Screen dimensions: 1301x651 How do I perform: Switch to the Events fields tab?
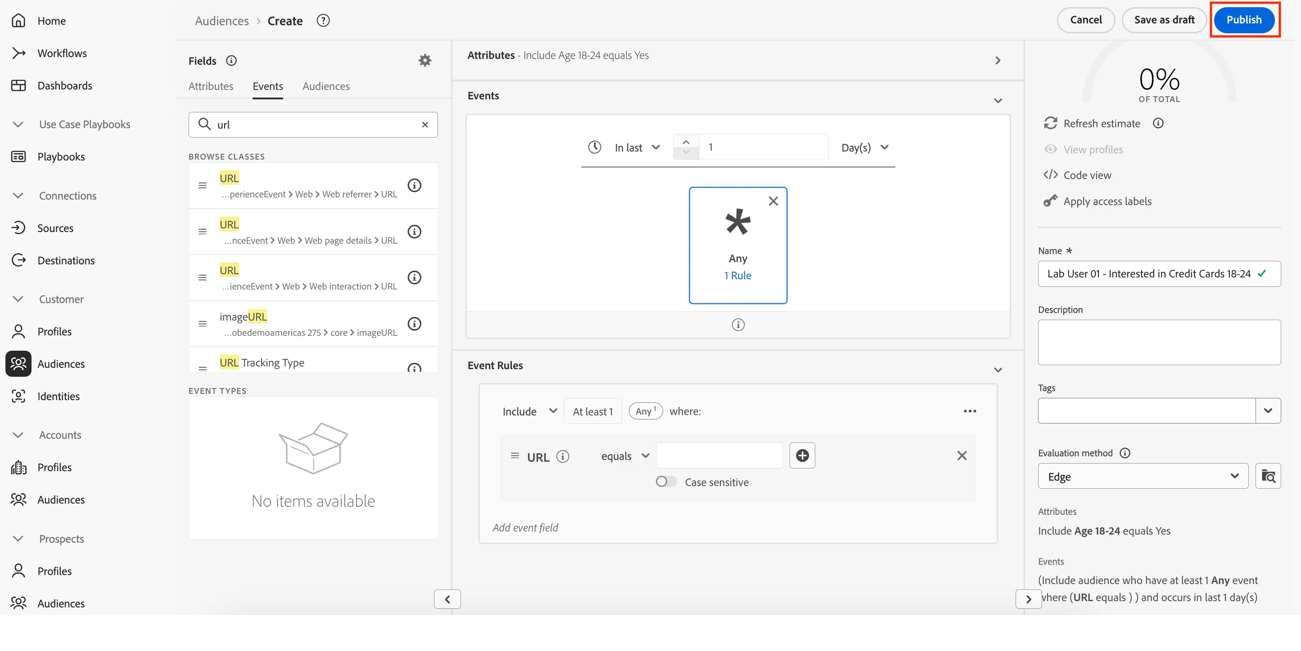point(268,86)
